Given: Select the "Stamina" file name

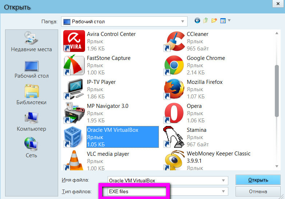Looking at the screenshot, I should (196, 130).
